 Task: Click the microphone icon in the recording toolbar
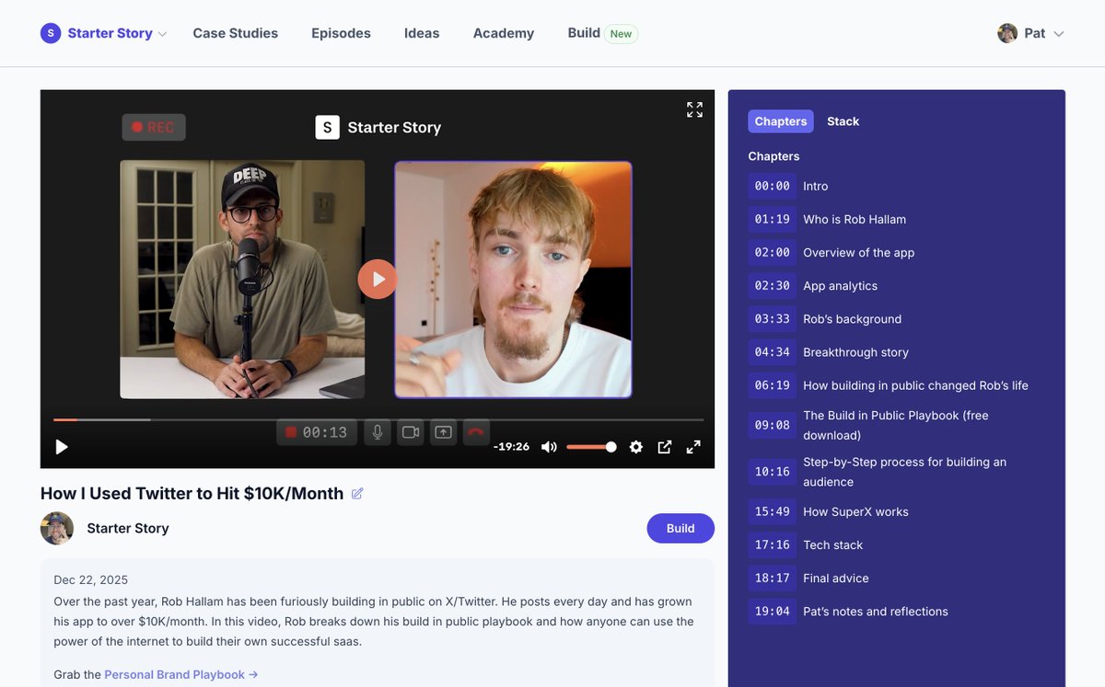(x=377, y=431)
